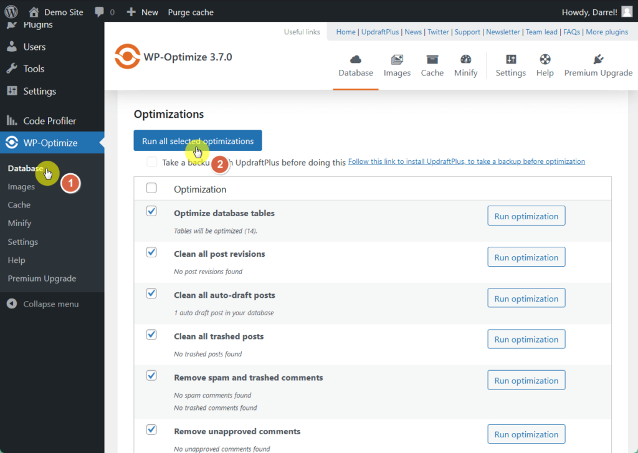This screenshot has width=638, height=453.
Task: Click the Collapse menu arrow icon
Action: (12, 303)
